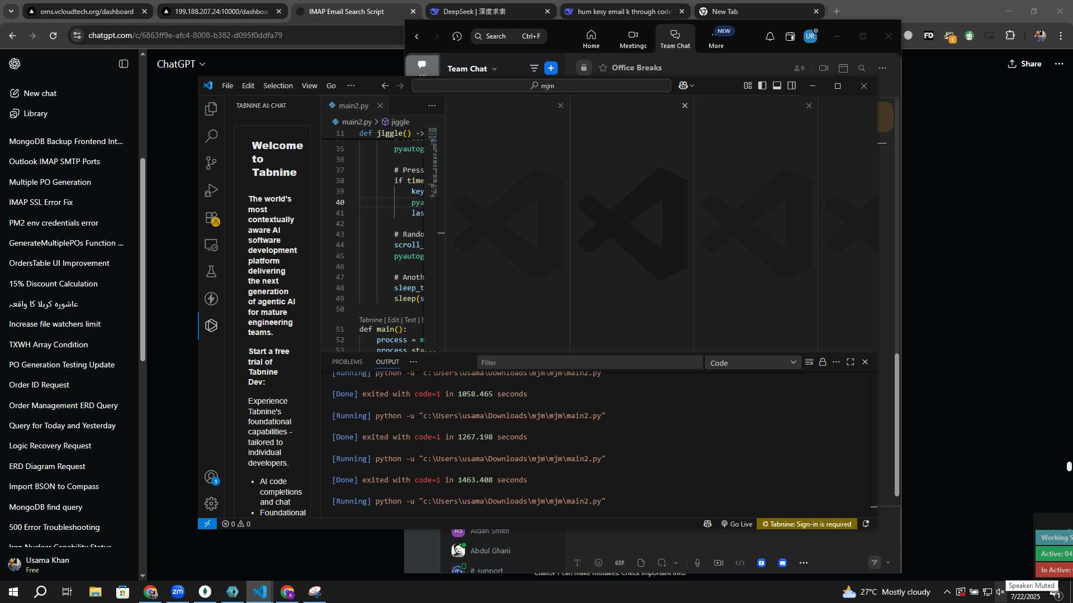Select the main2.py editor tab
1073x603 pixels.
point(353,106)
